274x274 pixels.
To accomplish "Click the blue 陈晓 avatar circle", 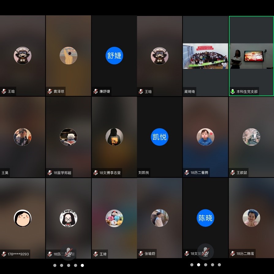I will 205,218.
